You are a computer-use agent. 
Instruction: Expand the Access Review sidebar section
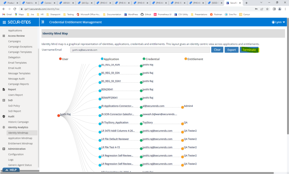click(x=16, y=36)
